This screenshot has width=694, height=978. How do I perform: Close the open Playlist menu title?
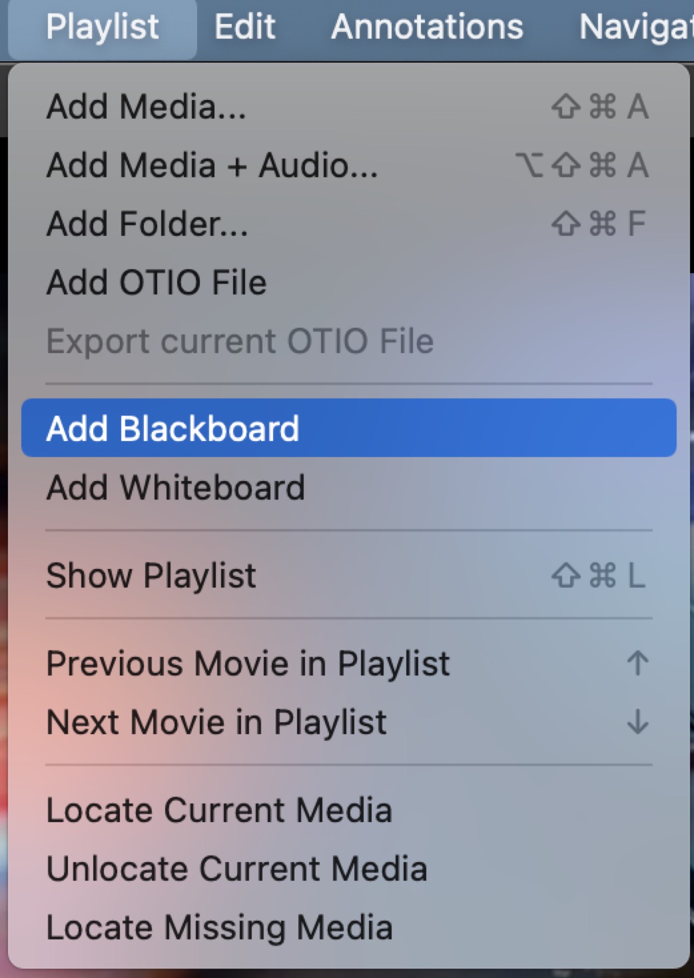click(x=103, y=28)
